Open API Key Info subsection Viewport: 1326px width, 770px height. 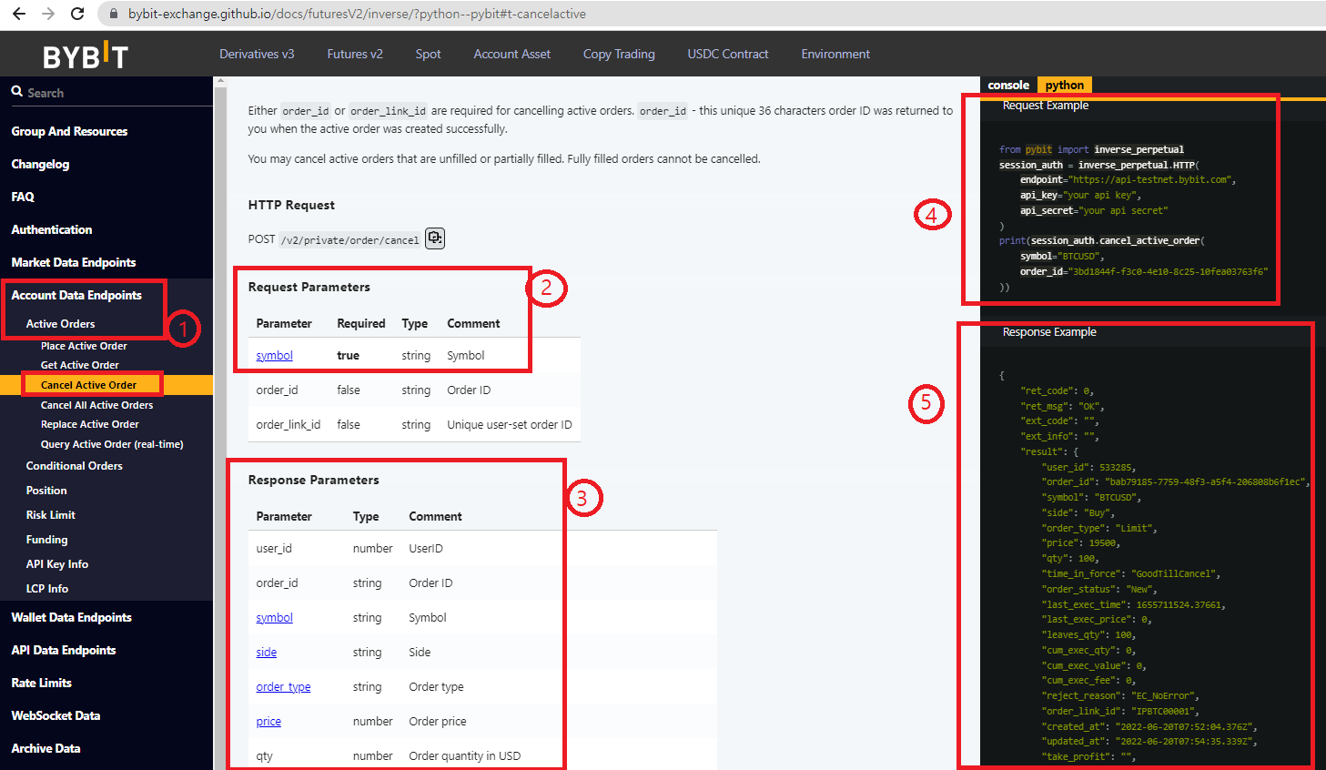[x=56, y=564]
